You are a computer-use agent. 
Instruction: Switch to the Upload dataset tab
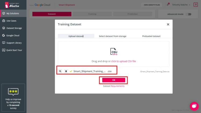76,36
